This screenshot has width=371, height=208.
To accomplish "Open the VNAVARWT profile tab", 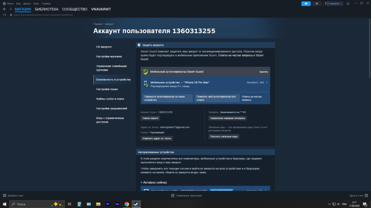I will point(101,9).
